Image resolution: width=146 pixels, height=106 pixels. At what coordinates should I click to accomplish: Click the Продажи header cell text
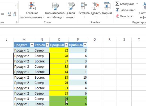pos(57,45)
